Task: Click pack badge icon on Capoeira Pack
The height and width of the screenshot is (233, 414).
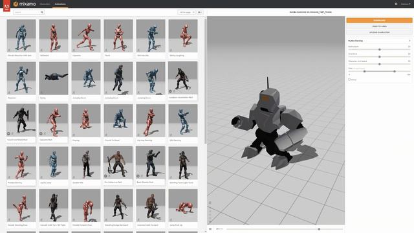Action: 41,133
